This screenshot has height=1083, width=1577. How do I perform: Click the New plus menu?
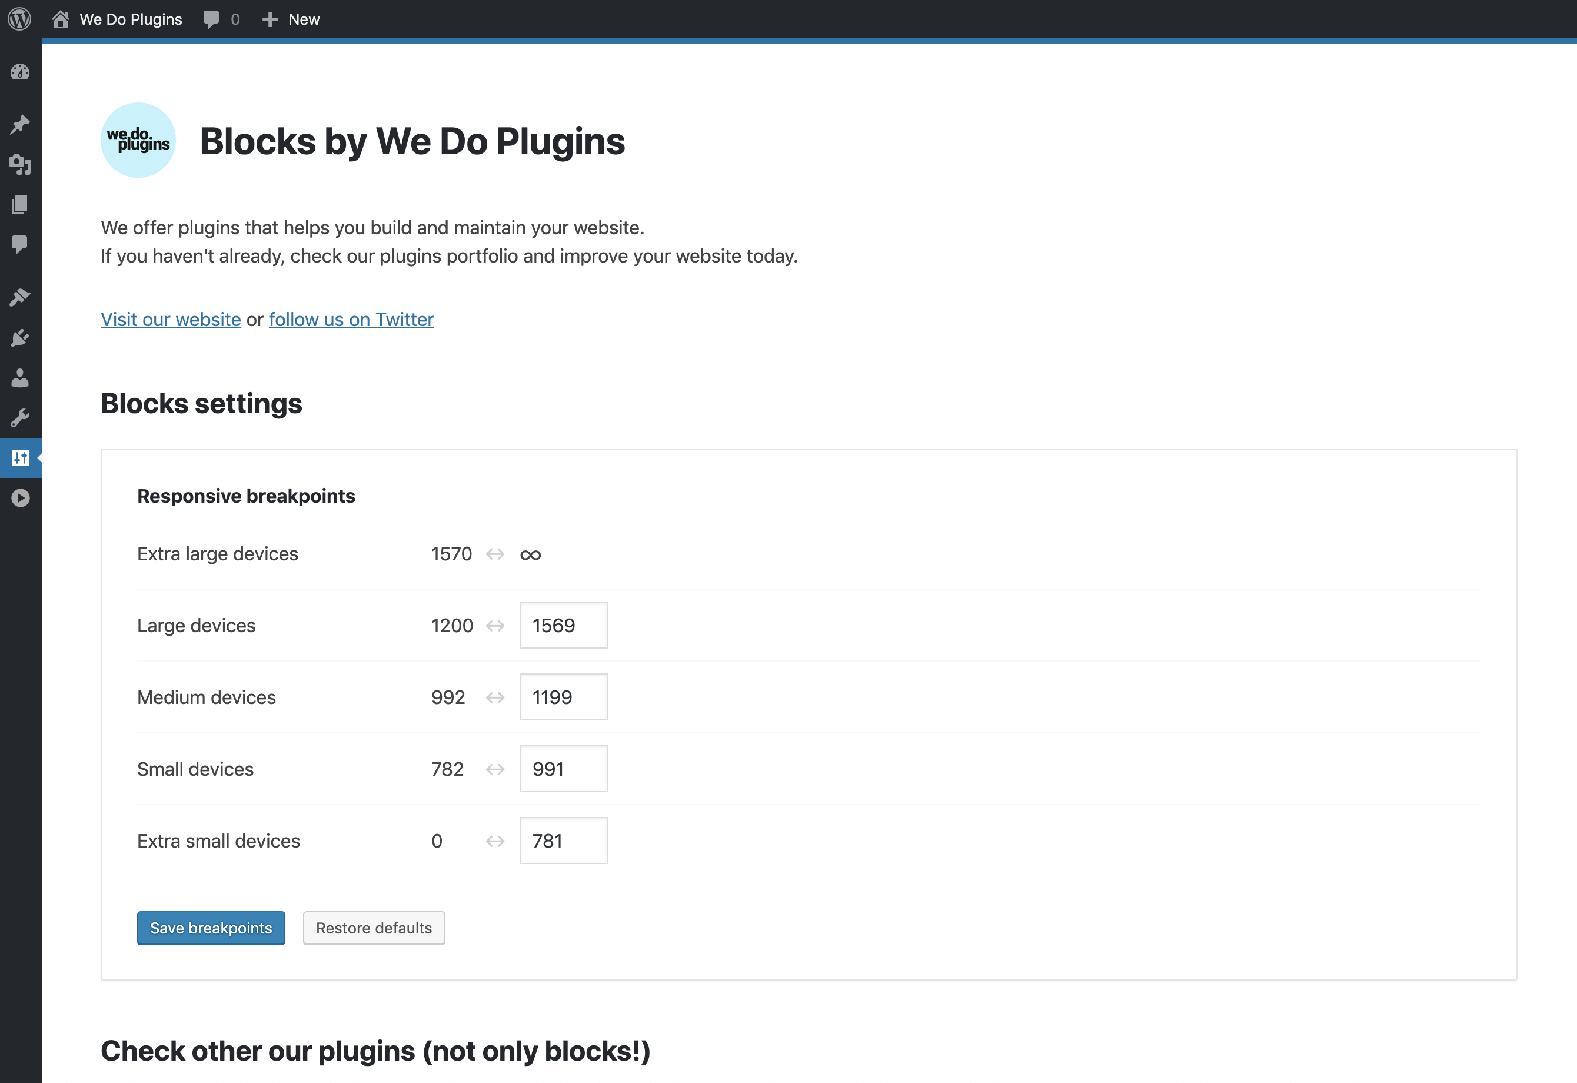[x=291, y=19]
